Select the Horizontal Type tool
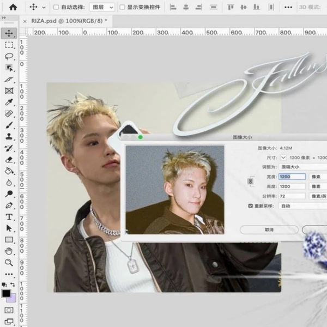The height and width of the screenshot is (327, 327). pyautogui.click(x=9, y=216)
